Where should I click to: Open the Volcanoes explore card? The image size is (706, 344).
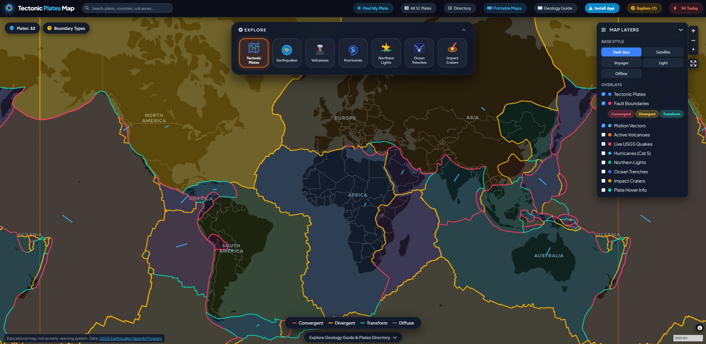point(320,53)
